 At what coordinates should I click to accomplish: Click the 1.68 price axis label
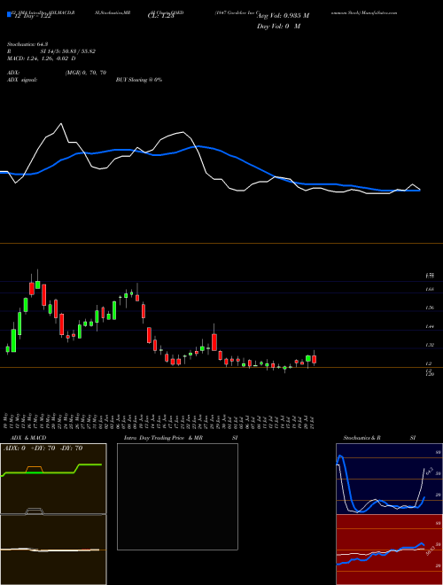(429, 289)
